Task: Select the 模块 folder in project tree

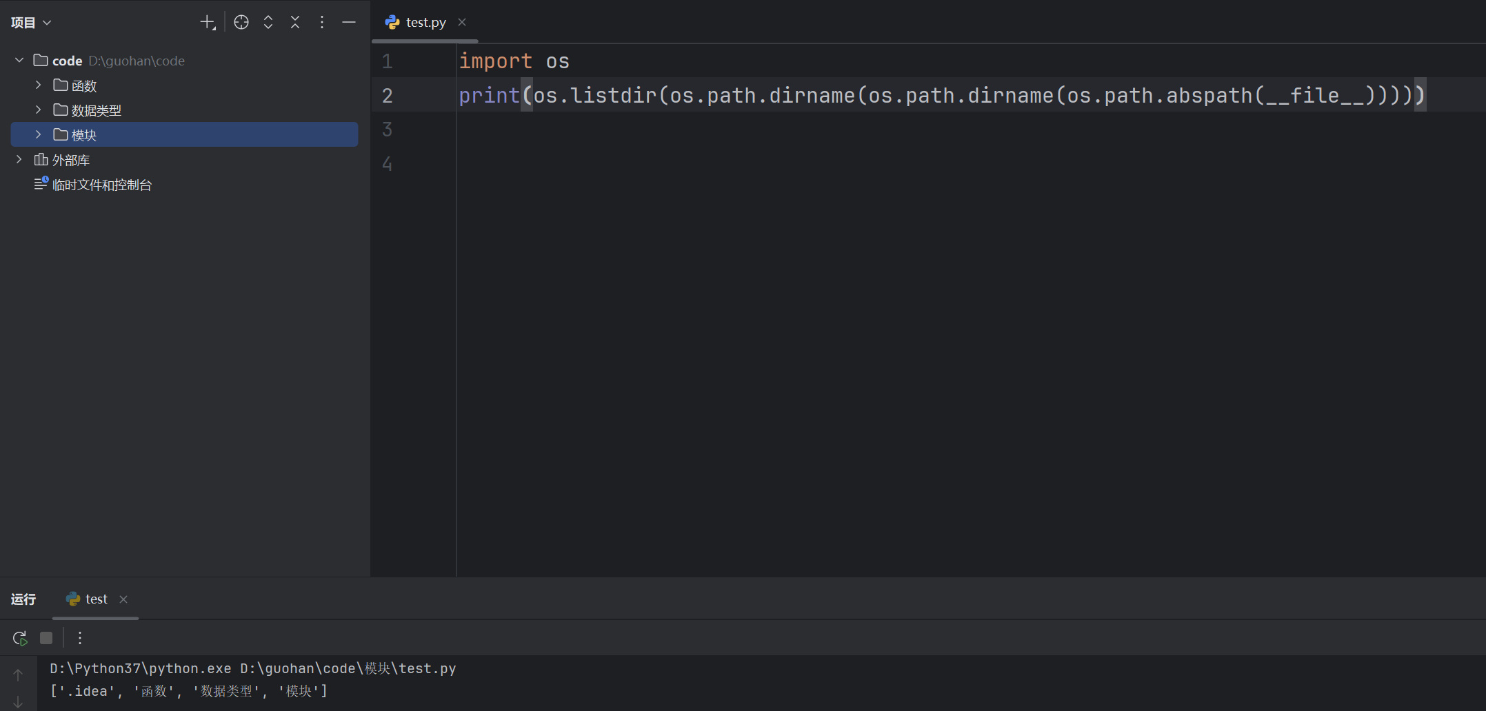Action: point(84,135)
